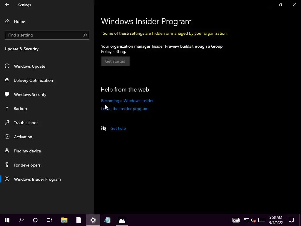Click the Activation checkmark icon
Image resolution: width=301 pixels, height=226 pixels.
[x=7, y=137]
